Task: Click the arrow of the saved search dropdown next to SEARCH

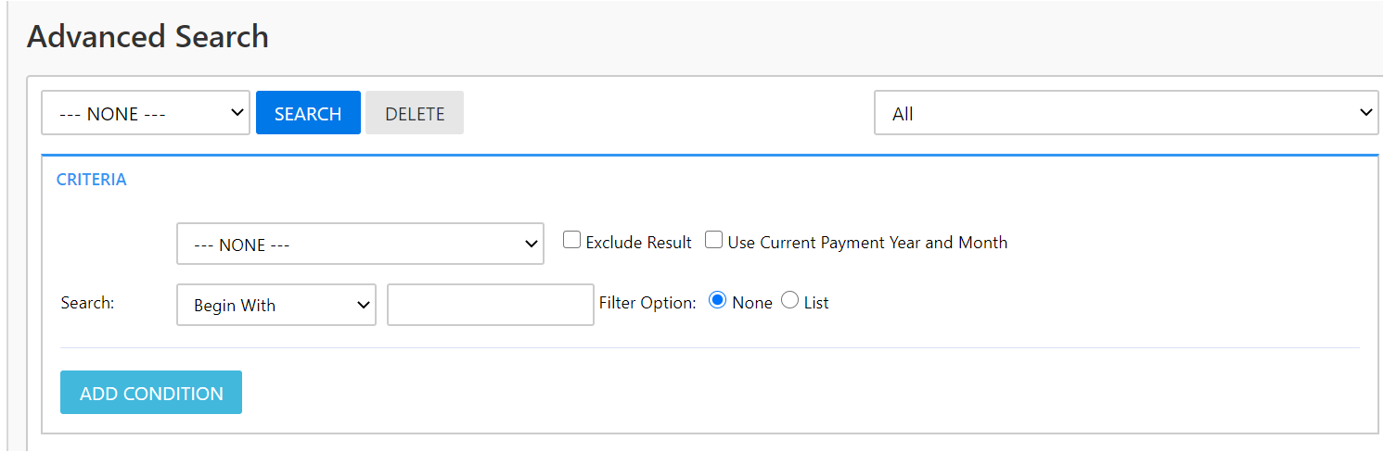Action: (x=237, y=113)
